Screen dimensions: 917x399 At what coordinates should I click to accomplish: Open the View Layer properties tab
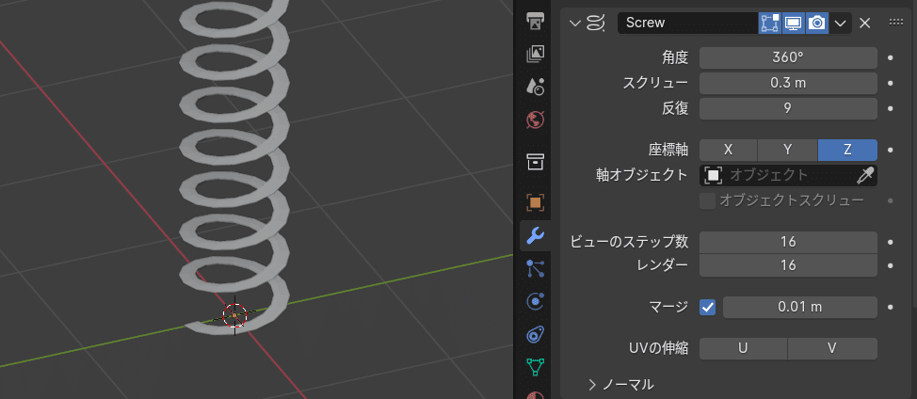535,54
